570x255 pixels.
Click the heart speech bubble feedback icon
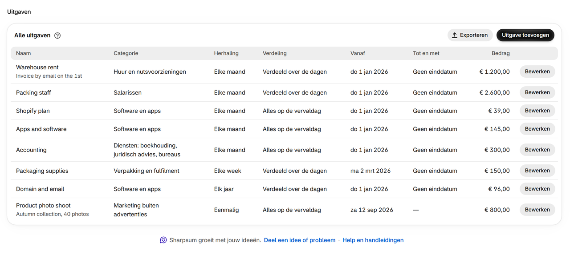(163, 240)
